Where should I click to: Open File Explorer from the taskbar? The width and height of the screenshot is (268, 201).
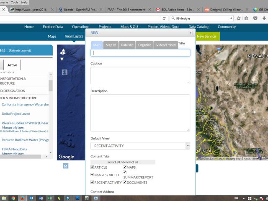[4, 198]
